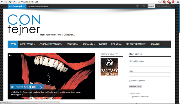Reload the page with the refresh icon
Viewport: 180px width, 104px height.
click(x=10, y=2)
